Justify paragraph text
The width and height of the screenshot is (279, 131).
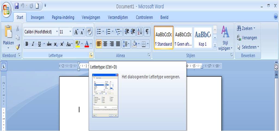pyautogui.click(x=118, y=44)
